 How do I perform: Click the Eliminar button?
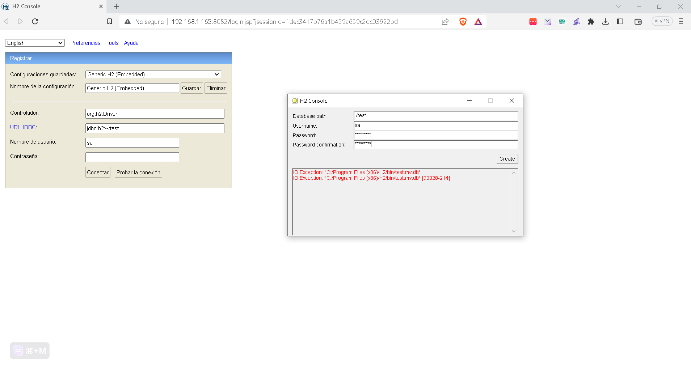216,88
